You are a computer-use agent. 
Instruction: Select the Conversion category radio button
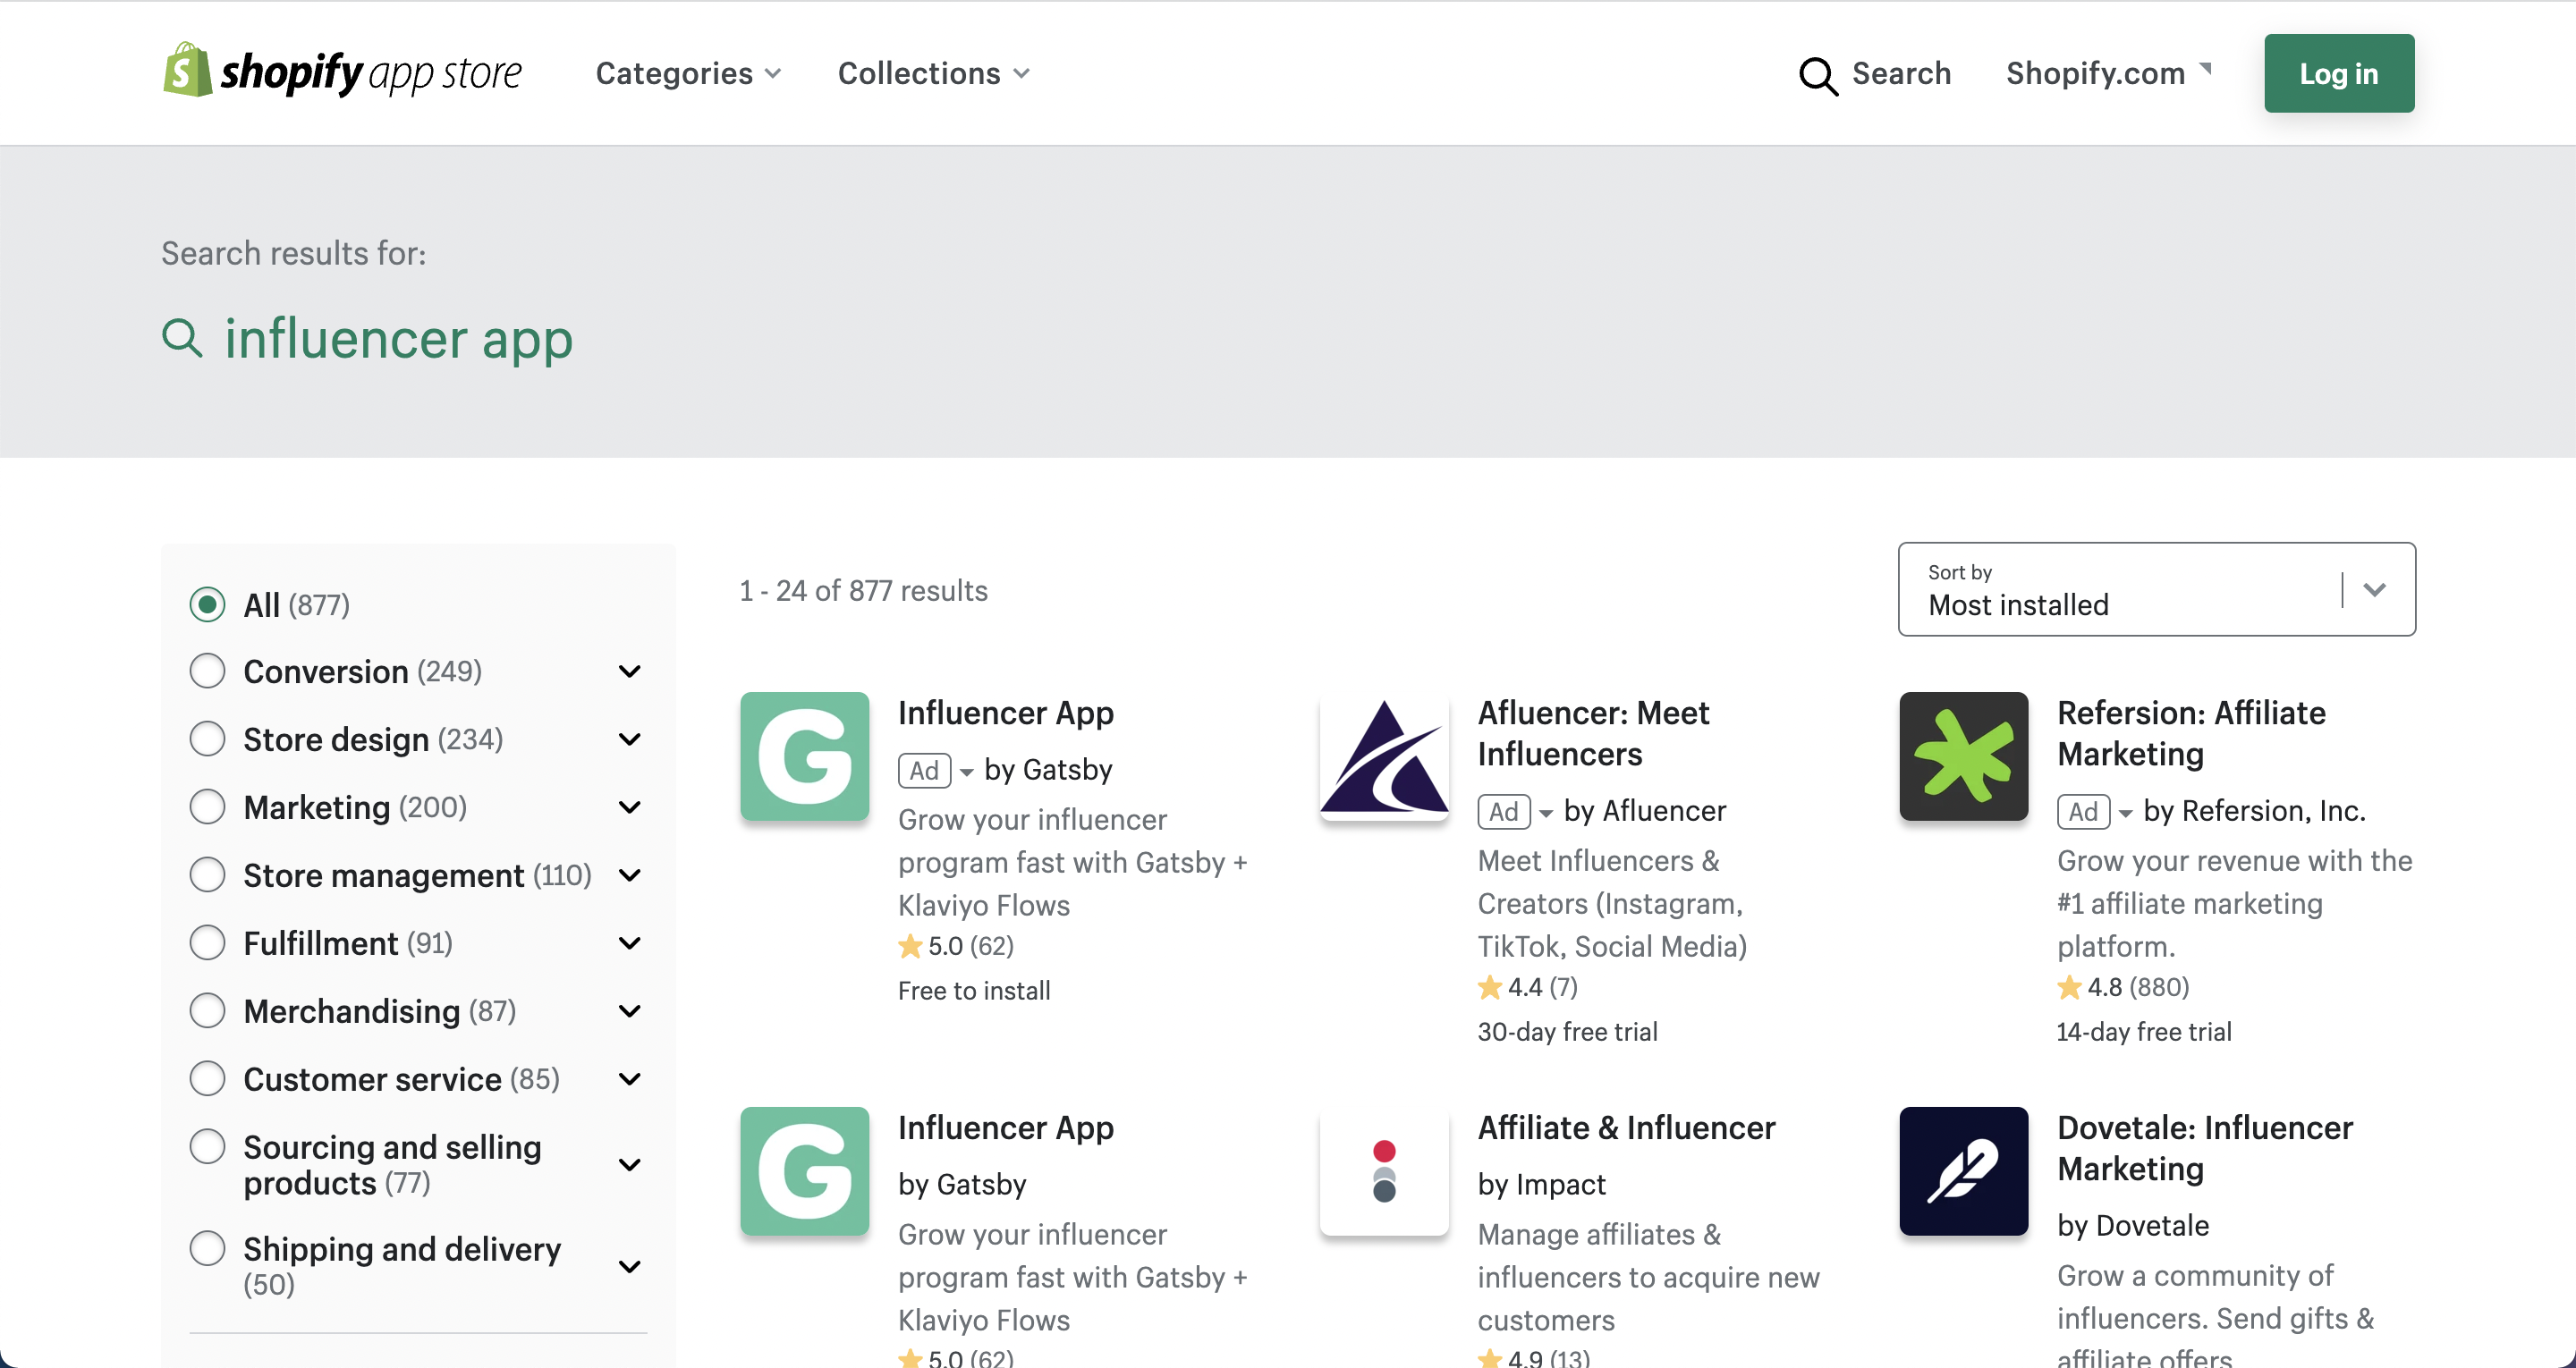[x=207, y=671]
